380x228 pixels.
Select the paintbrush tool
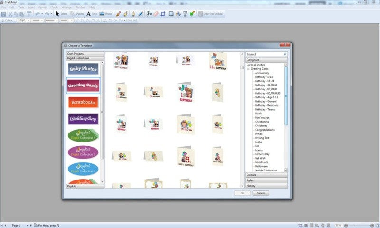pos(118,14)
